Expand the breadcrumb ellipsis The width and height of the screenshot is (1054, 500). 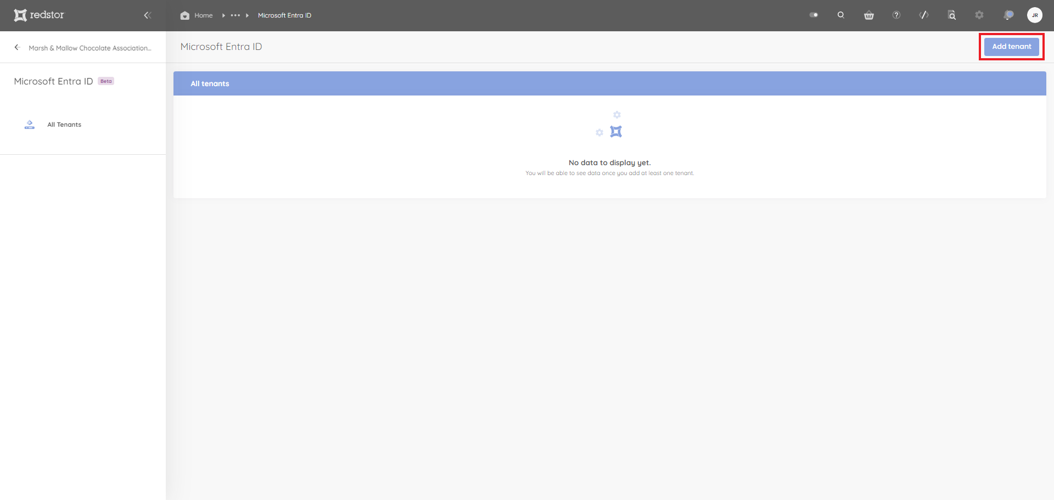click(x=236, y=15)
